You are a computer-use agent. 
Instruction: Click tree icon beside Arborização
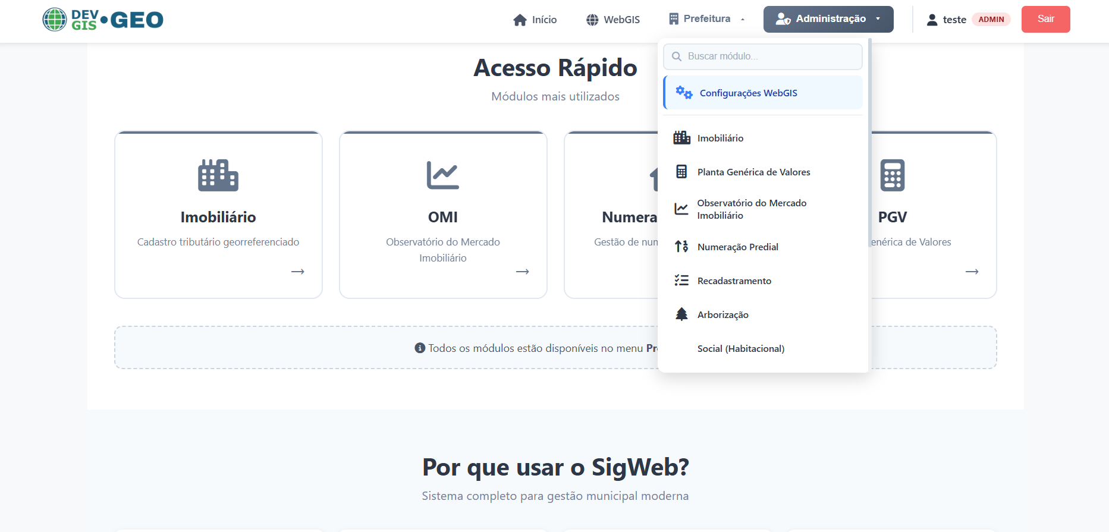point(681,314)
